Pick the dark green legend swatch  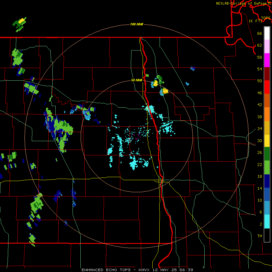[267, 154]
